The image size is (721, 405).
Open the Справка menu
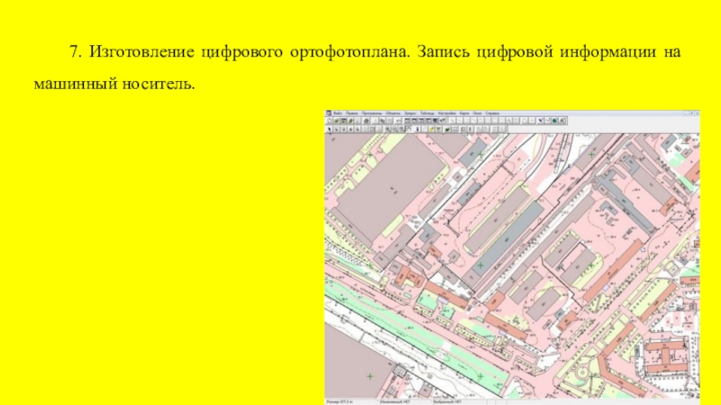click(x=492, y=113)
